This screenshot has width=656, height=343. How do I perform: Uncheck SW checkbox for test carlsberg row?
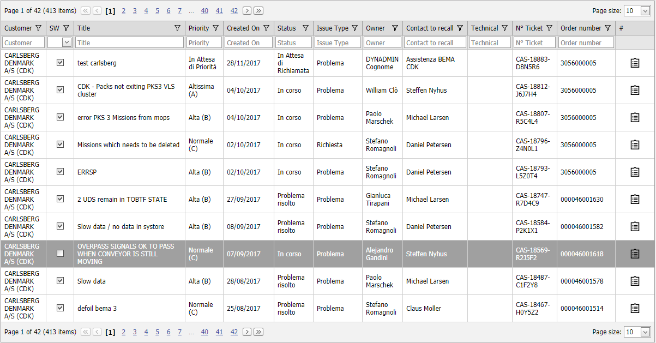[x=60, y=63]
